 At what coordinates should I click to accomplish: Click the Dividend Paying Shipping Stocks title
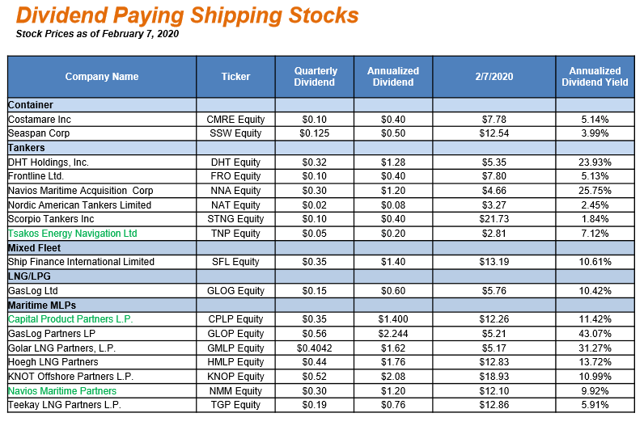click(x=187, y=15)
